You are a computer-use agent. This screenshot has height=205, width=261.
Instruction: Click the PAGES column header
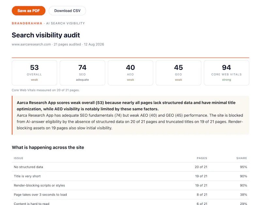pos(202,158)
